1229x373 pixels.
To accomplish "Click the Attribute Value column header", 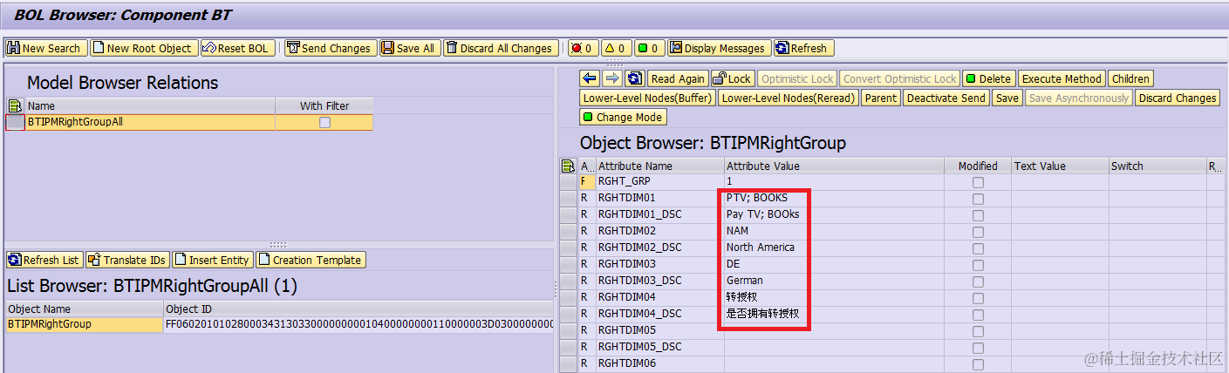I will tap(834, 166).
